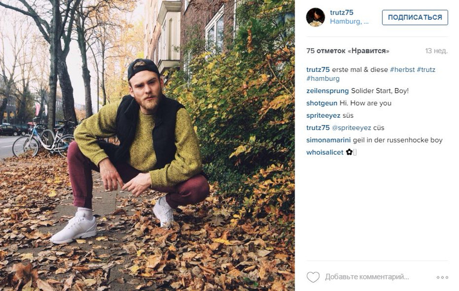Open trutz75's profile avatar picture
Image resolution: width=459 pixels, height=291 pixels.
[x=315, y=18]
